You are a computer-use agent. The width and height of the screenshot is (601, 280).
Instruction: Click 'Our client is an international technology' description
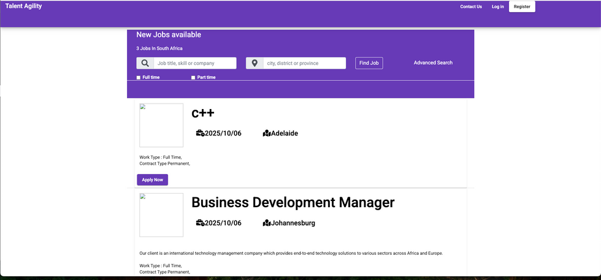coord(291,253)
